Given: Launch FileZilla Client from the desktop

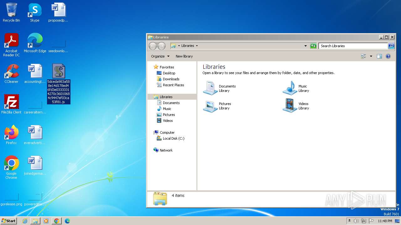Looking at the screenshot, I should (x=11, y=104).
